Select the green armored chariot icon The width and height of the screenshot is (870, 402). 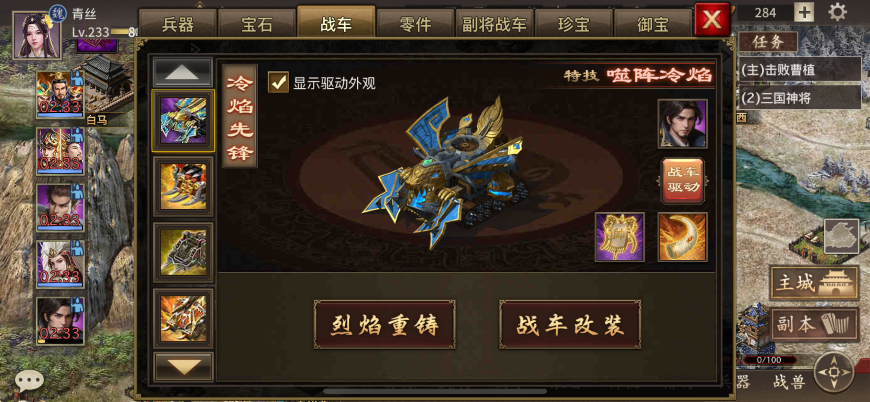pyautogui.click(x=183, y=253)
